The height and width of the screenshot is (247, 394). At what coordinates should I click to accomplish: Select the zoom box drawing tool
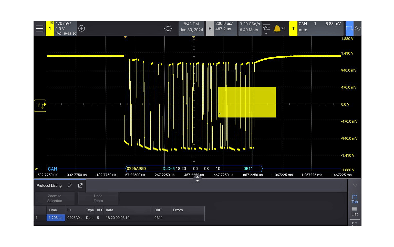(349, 28)
